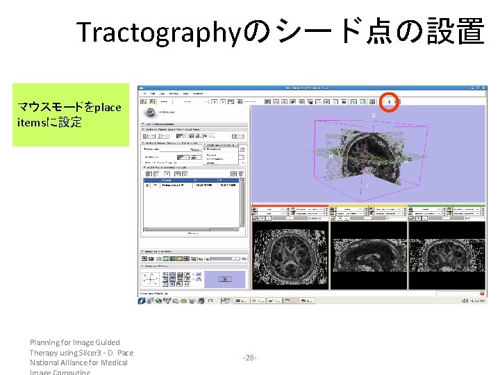Open the module history icon

tap(231, 101)
